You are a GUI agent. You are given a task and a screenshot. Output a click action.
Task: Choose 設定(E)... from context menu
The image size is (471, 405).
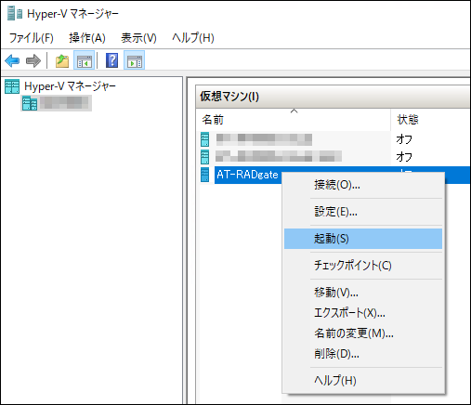(x=363, y=212)
